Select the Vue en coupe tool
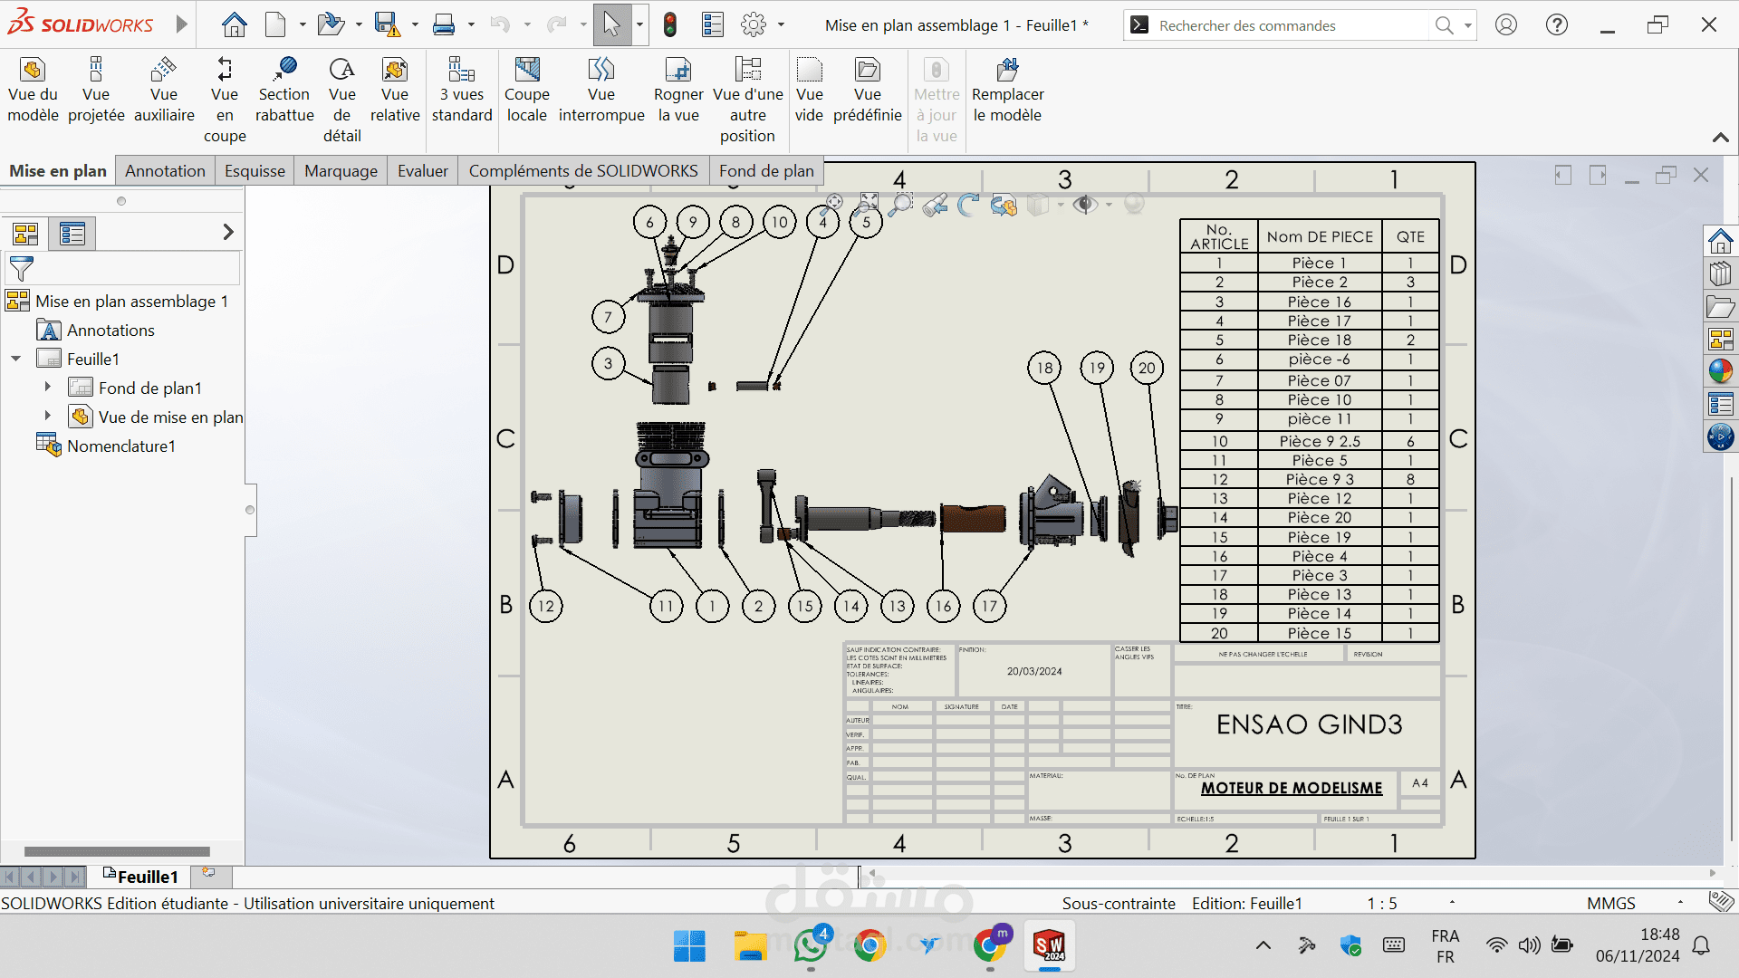 point(225,100)
